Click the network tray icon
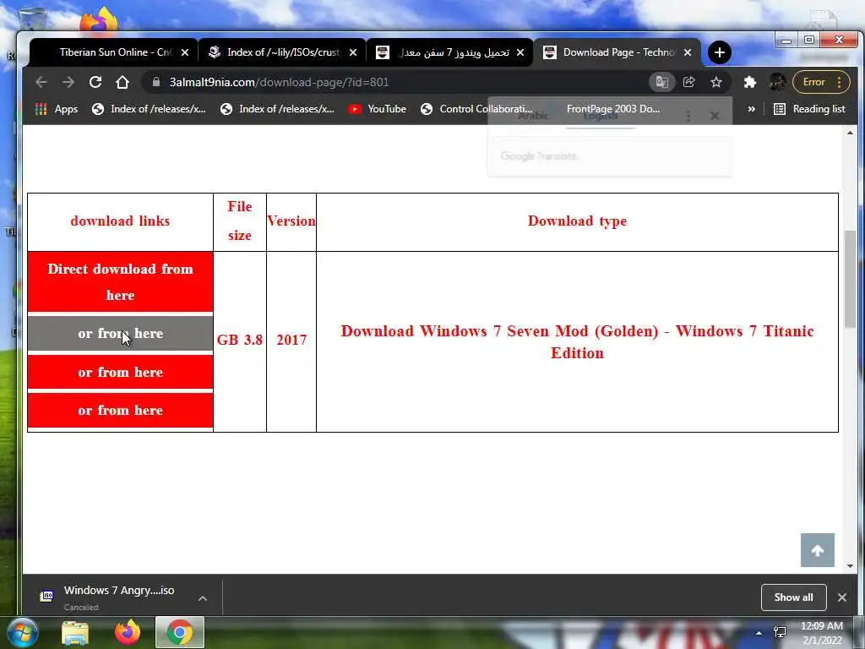This screenshot has width=865, height=649. (780, 632)
